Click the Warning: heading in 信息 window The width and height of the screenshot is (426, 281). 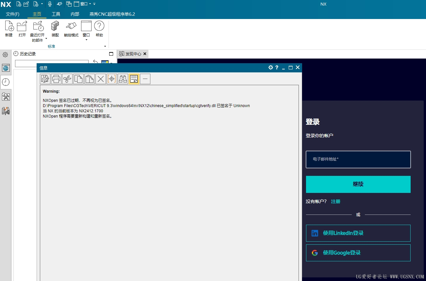51,91
